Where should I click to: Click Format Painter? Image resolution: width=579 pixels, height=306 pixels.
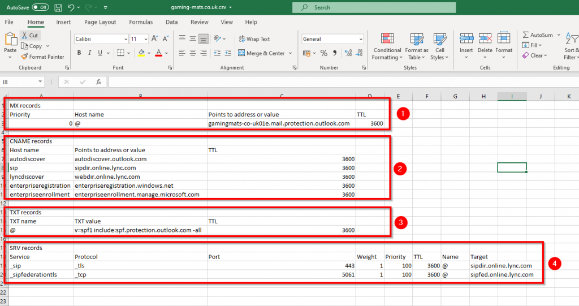click(43, 57)
